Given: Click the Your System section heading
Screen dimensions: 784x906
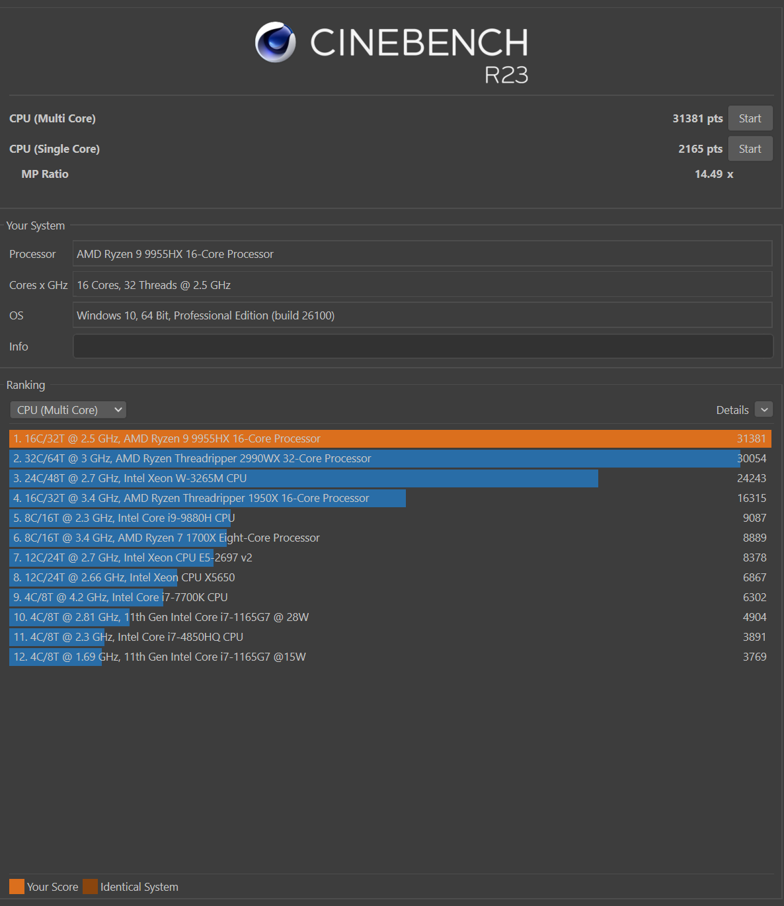Looking at the screenshot, I should 36,226.
